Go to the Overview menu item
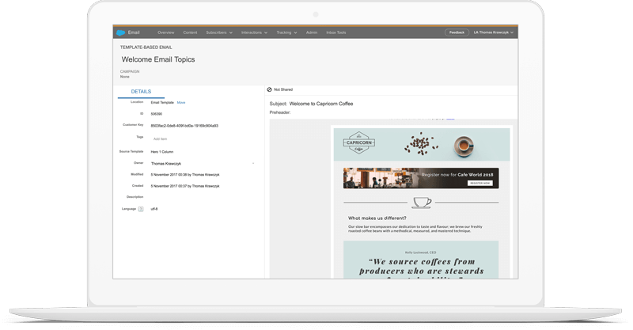 [x=165, y=32]
